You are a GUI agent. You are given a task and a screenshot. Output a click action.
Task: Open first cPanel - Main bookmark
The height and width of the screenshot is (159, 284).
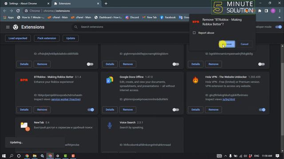(x=58, y=18)
